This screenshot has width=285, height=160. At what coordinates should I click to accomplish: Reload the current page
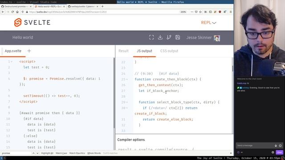pyautogui.click(x=12, y=12)
